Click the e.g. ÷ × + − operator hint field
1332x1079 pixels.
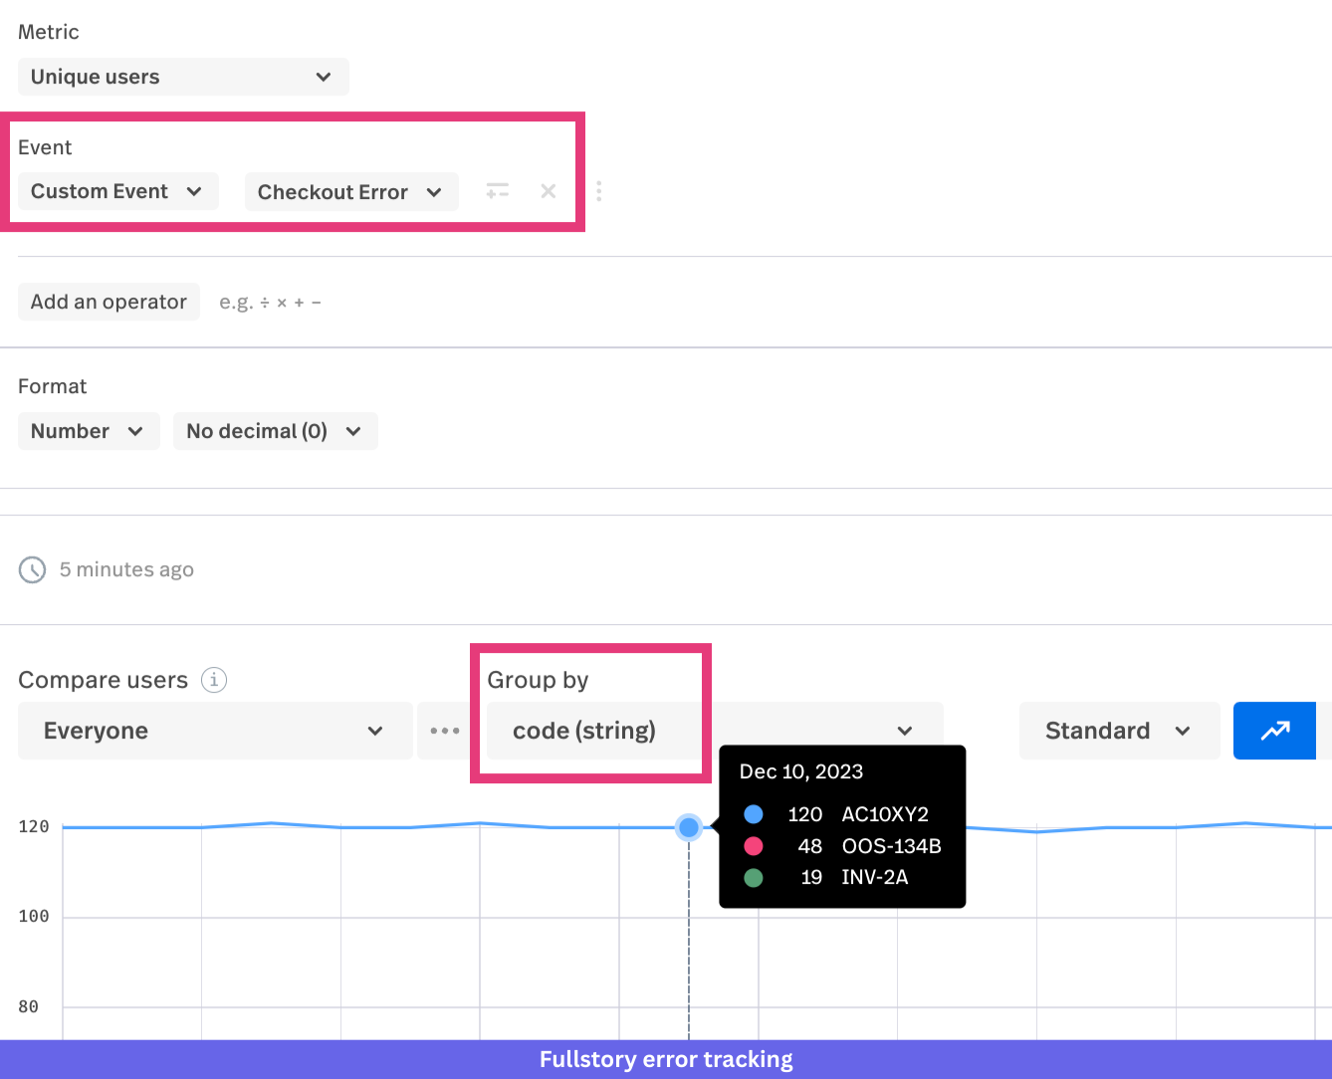(270, 301)
